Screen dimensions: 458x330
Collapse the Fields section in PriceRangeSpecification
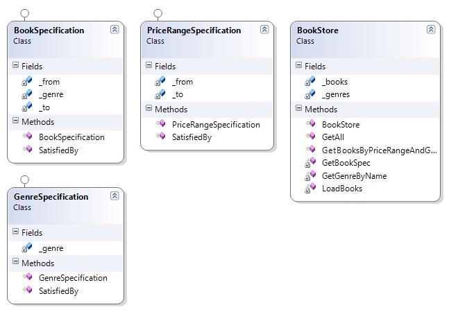(x=149, y=67)
